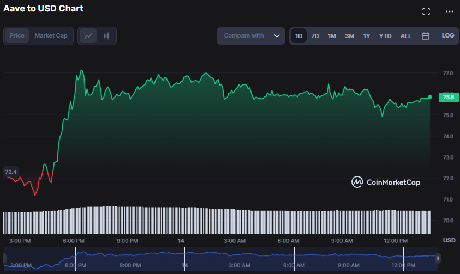Open the three-dot more options menu
Viewport: 460px width, 274px height.
tap(449, 11)
